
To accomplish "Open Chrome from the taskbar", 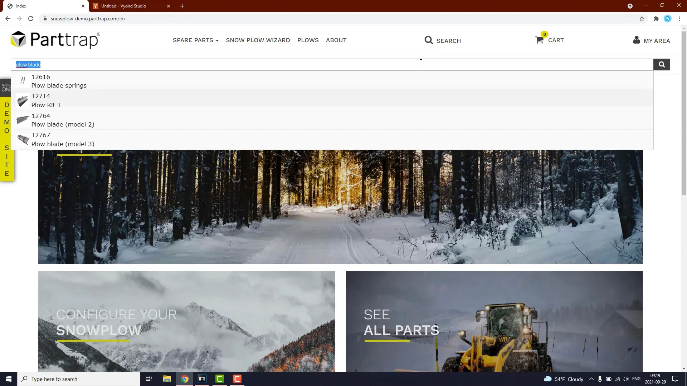I will (x=185, y=379).
